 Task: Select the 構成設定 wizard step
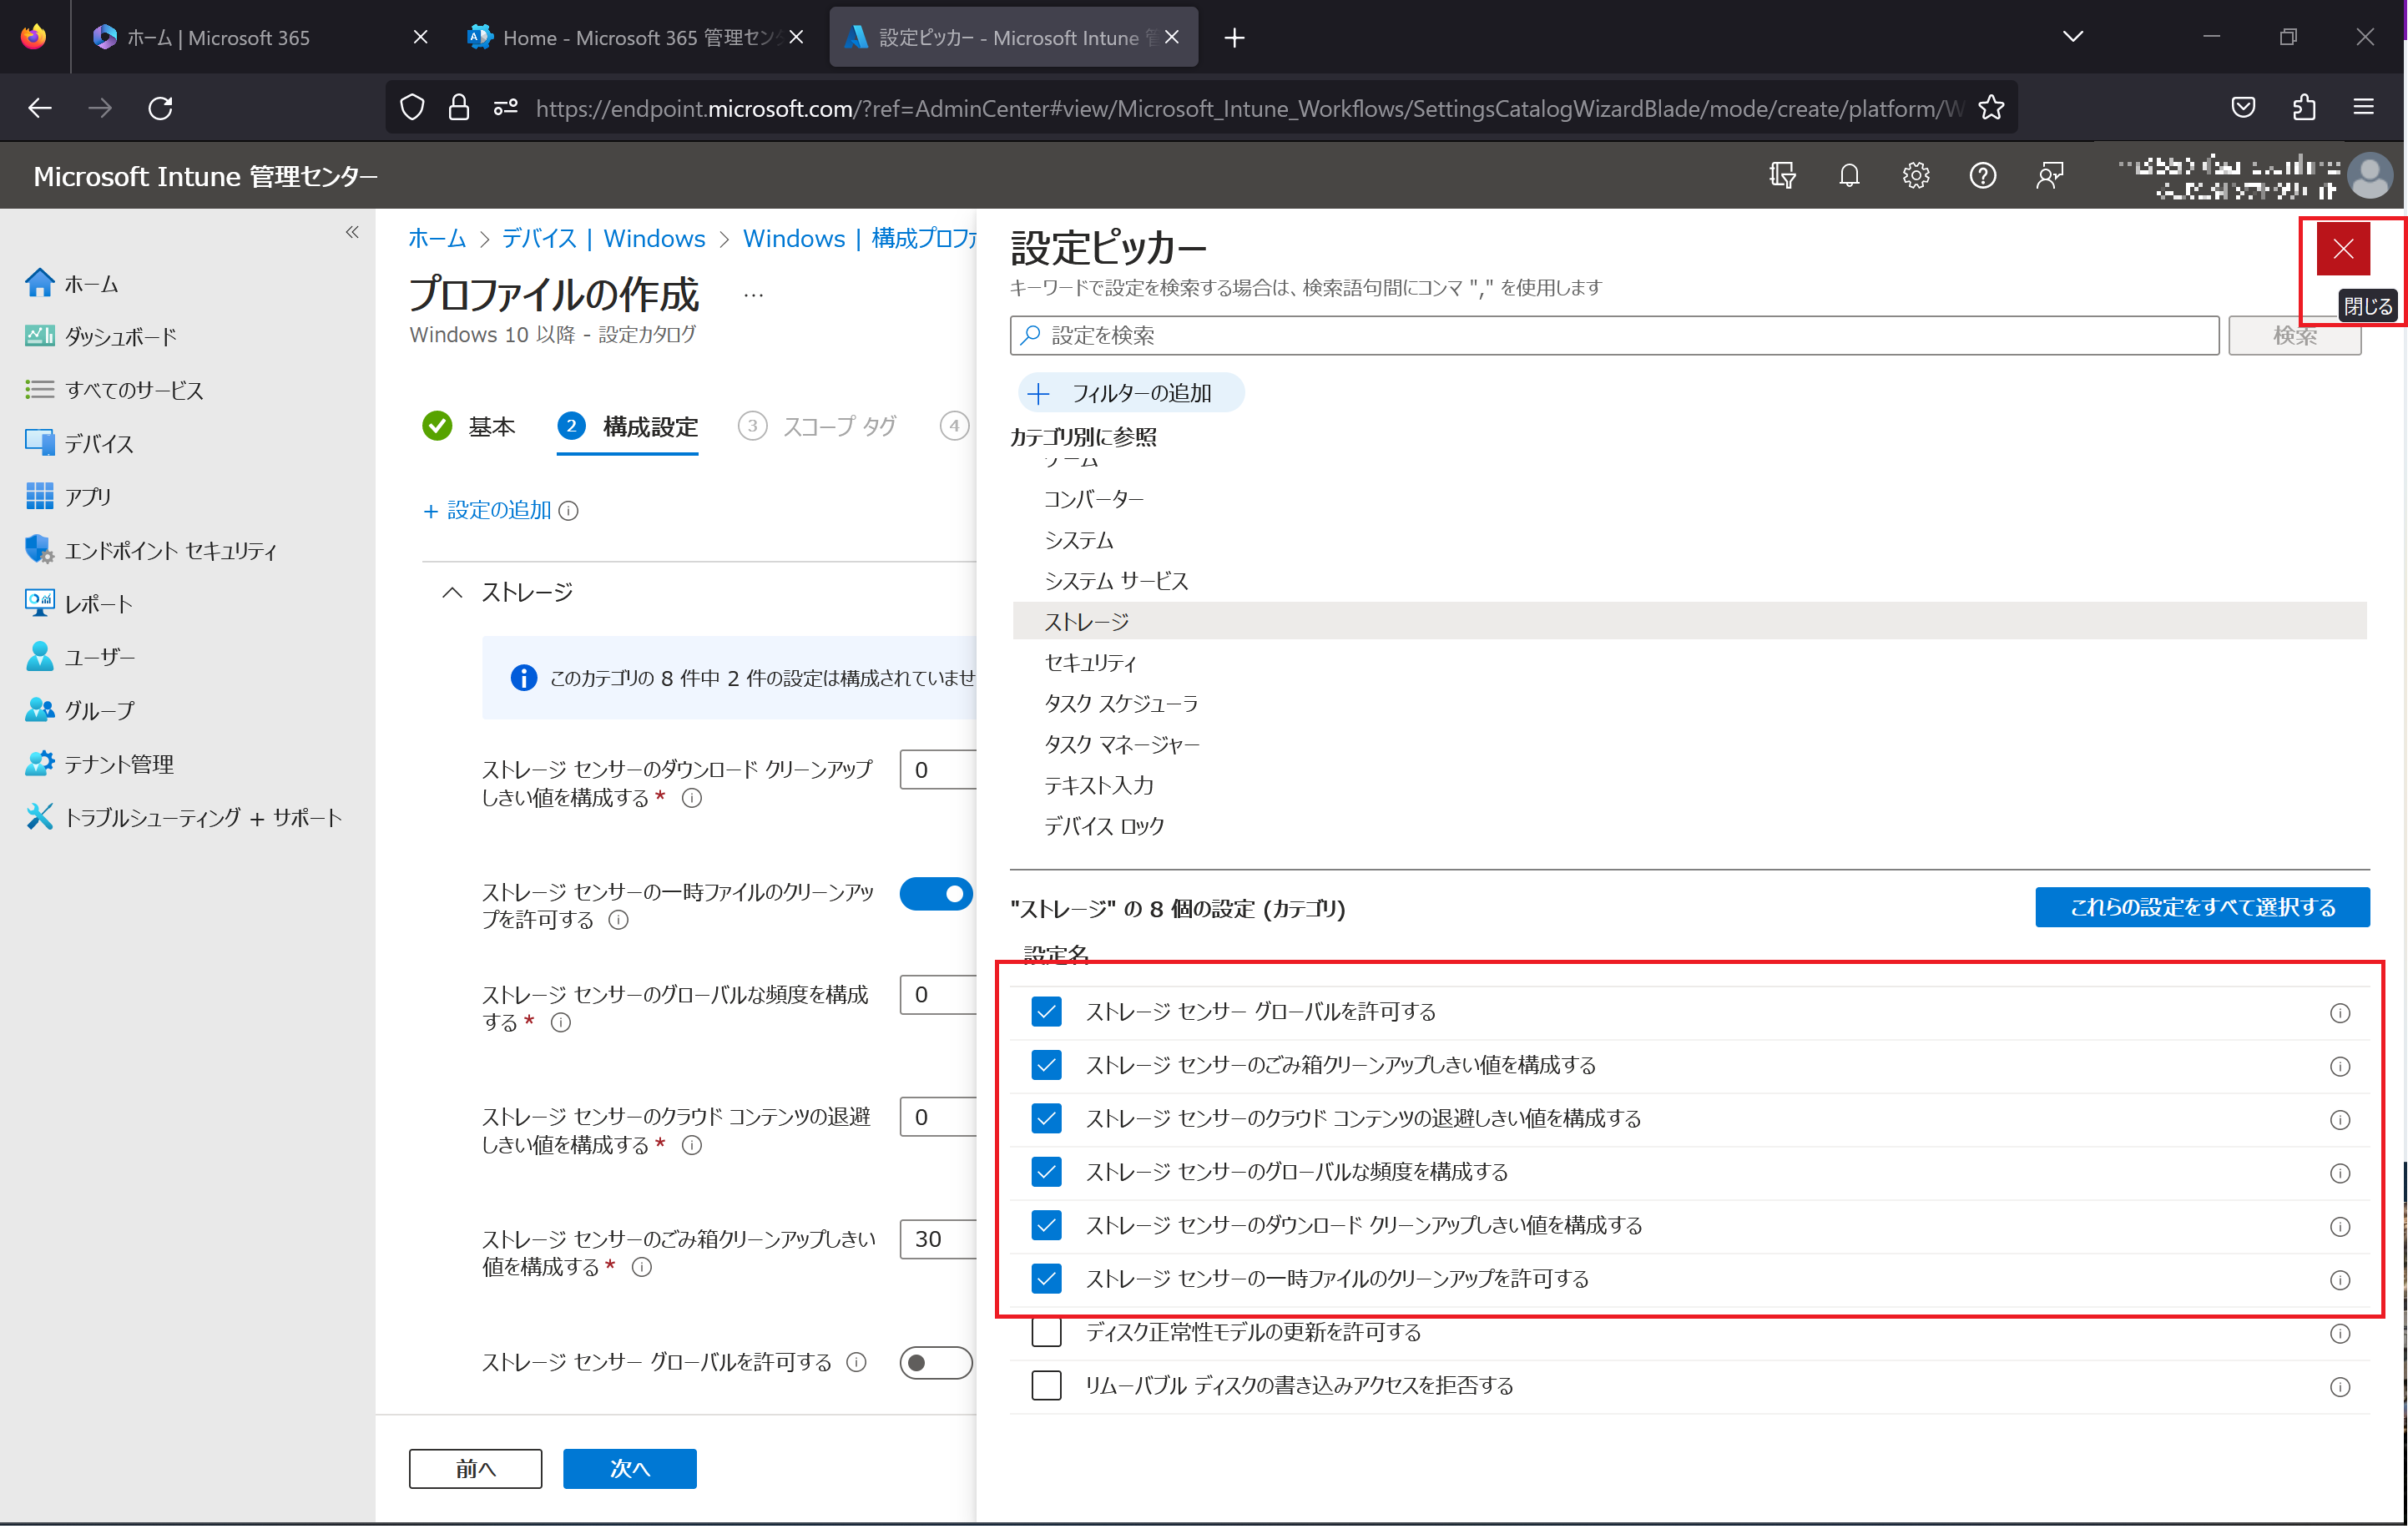(x=627, y=427)
